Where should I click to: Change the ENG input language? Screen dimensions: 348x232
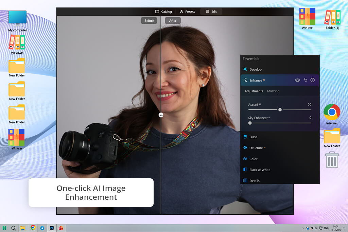point(326,228)
